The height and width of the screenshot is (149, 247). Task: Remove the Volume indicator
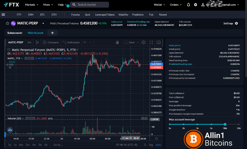[33, 118]
